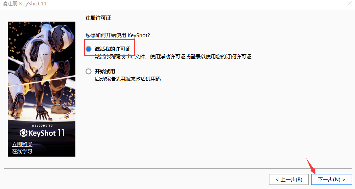355x189 pixels.
Task: Select the 开始试用 radio button circle
Action: tap(89, 72)
